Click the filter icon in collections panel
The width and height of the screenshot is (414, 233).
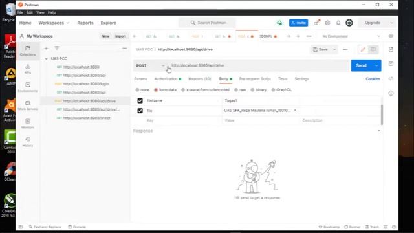[57, 49]
